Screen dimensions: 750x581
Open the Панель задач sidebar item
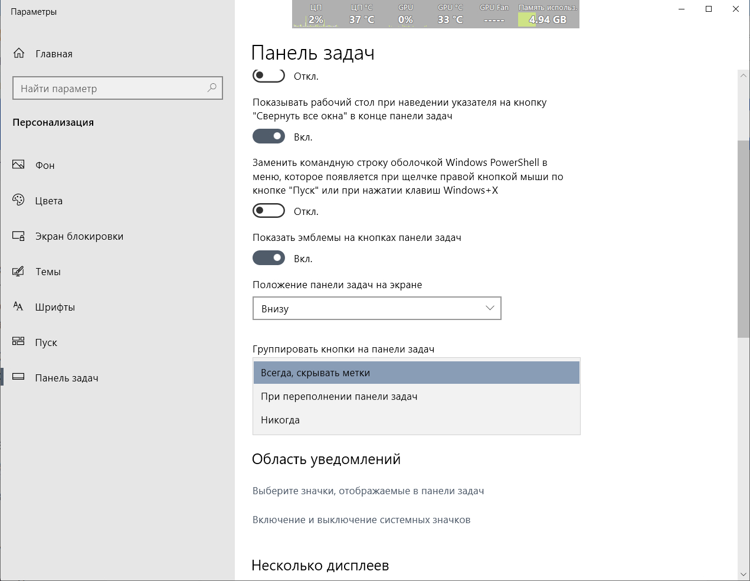coord(66,378)
